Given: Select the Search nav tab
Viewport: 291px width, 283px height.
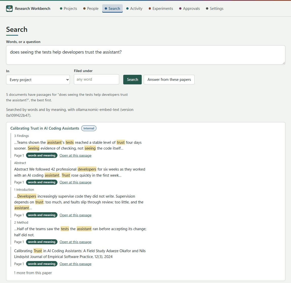Looking at the screenshot, I should click(x=112, y=9).
